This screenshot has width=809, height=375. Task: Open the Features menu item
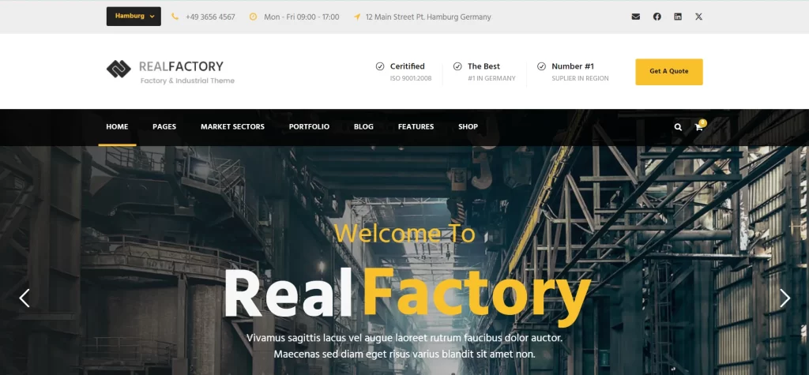pyautogui.click(x=416, y=126)
